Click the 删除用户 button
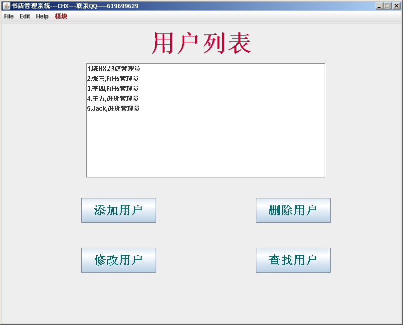403x325 pixels. point(293,210)
